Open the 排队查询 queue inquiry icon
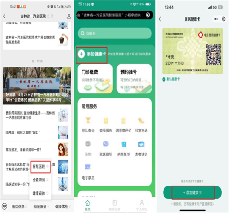This screenshot has width=229, height=213. click(x=88, y=120)
